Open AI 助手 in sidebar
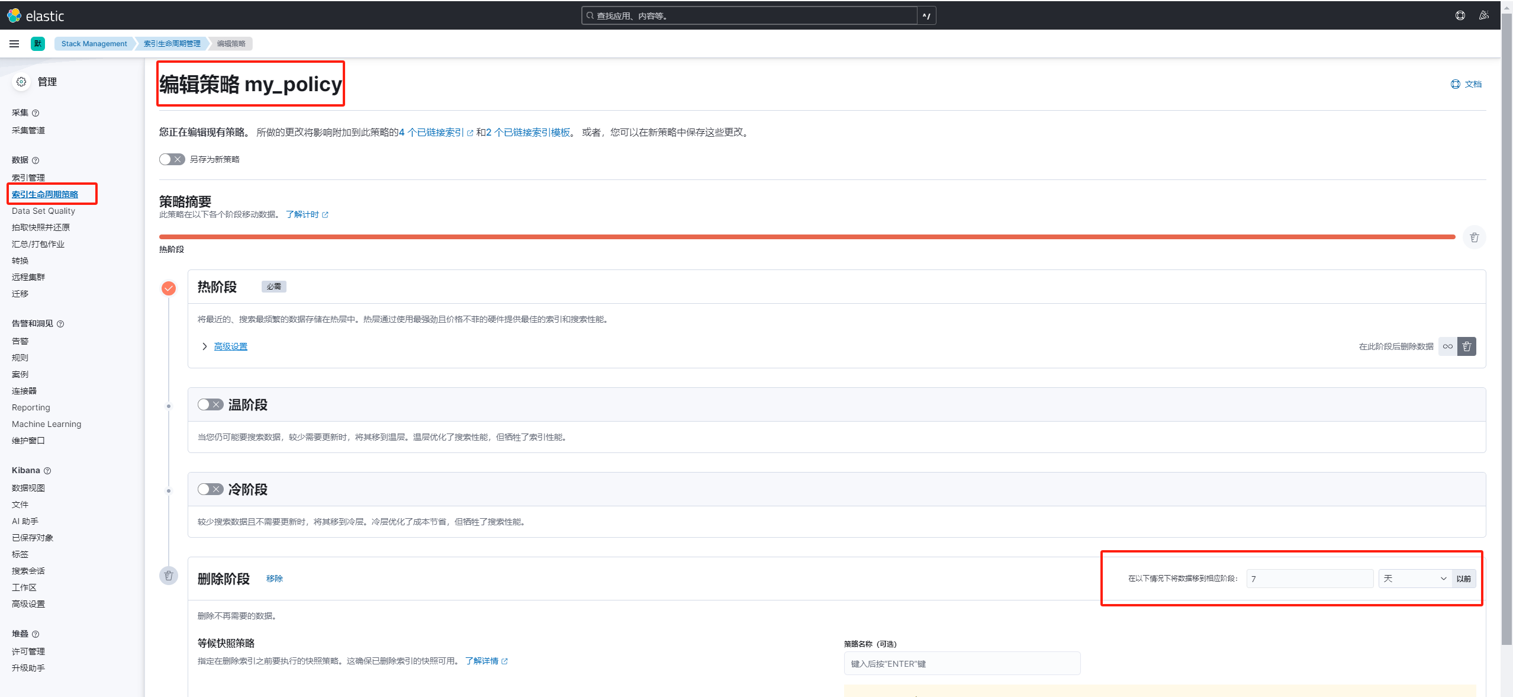 pos(25,521)
